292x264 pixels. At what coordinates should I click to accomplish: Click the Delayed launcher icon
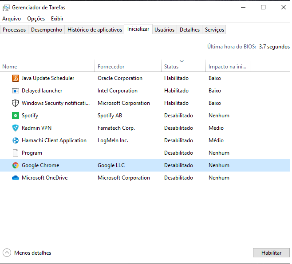[x=16, y=91]
